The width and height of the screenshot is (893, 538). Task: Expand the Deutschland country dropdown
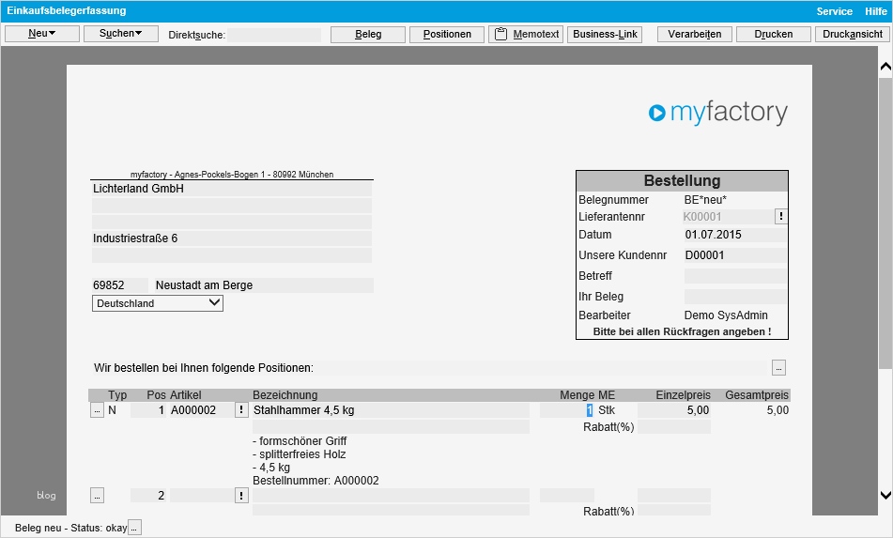click(x=157, y=303)
